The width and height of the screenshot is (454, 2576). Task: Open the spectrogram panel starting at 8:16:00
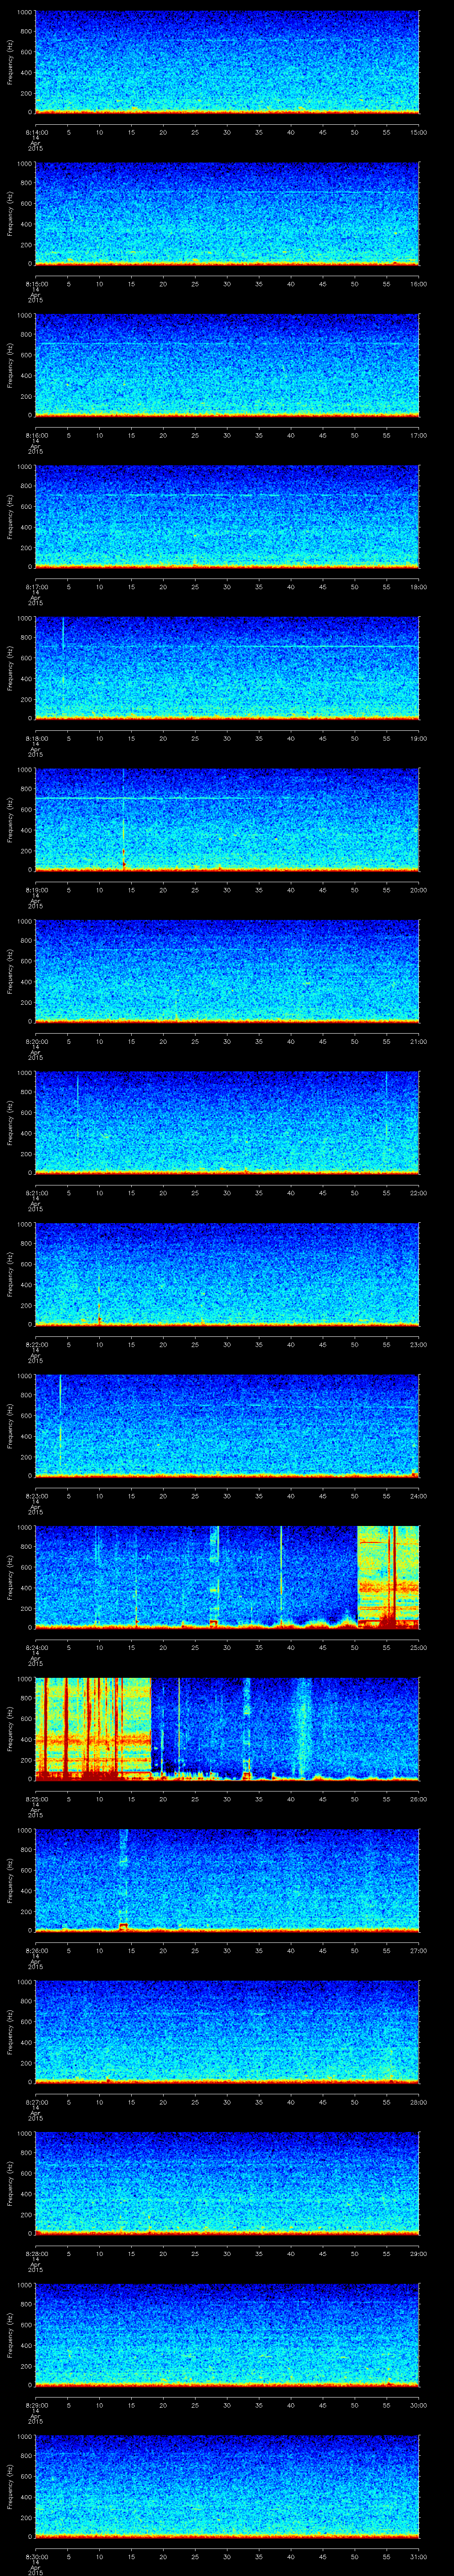tap(227, 365)
